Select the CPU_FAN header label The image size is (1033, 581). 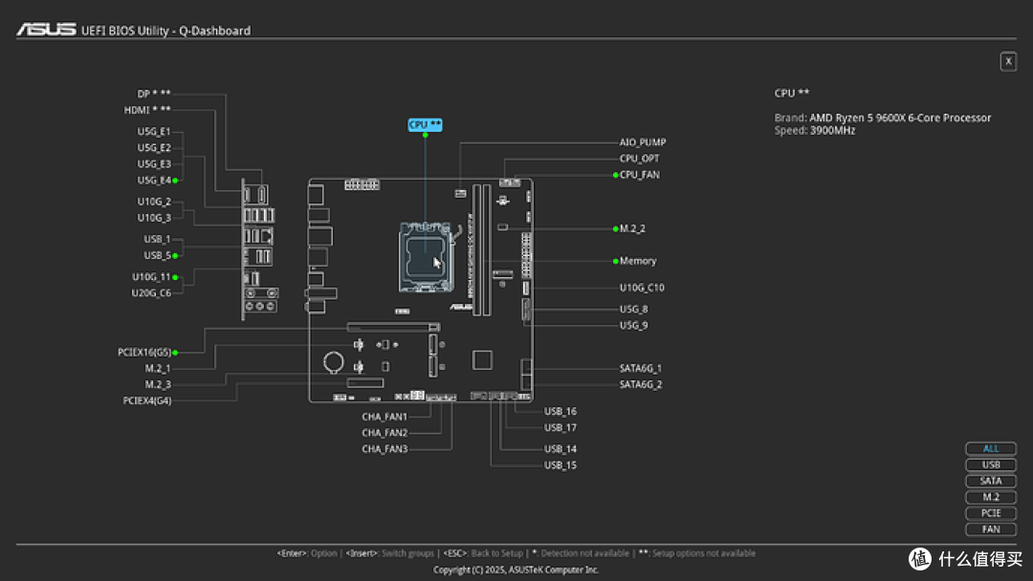(639, 175)
